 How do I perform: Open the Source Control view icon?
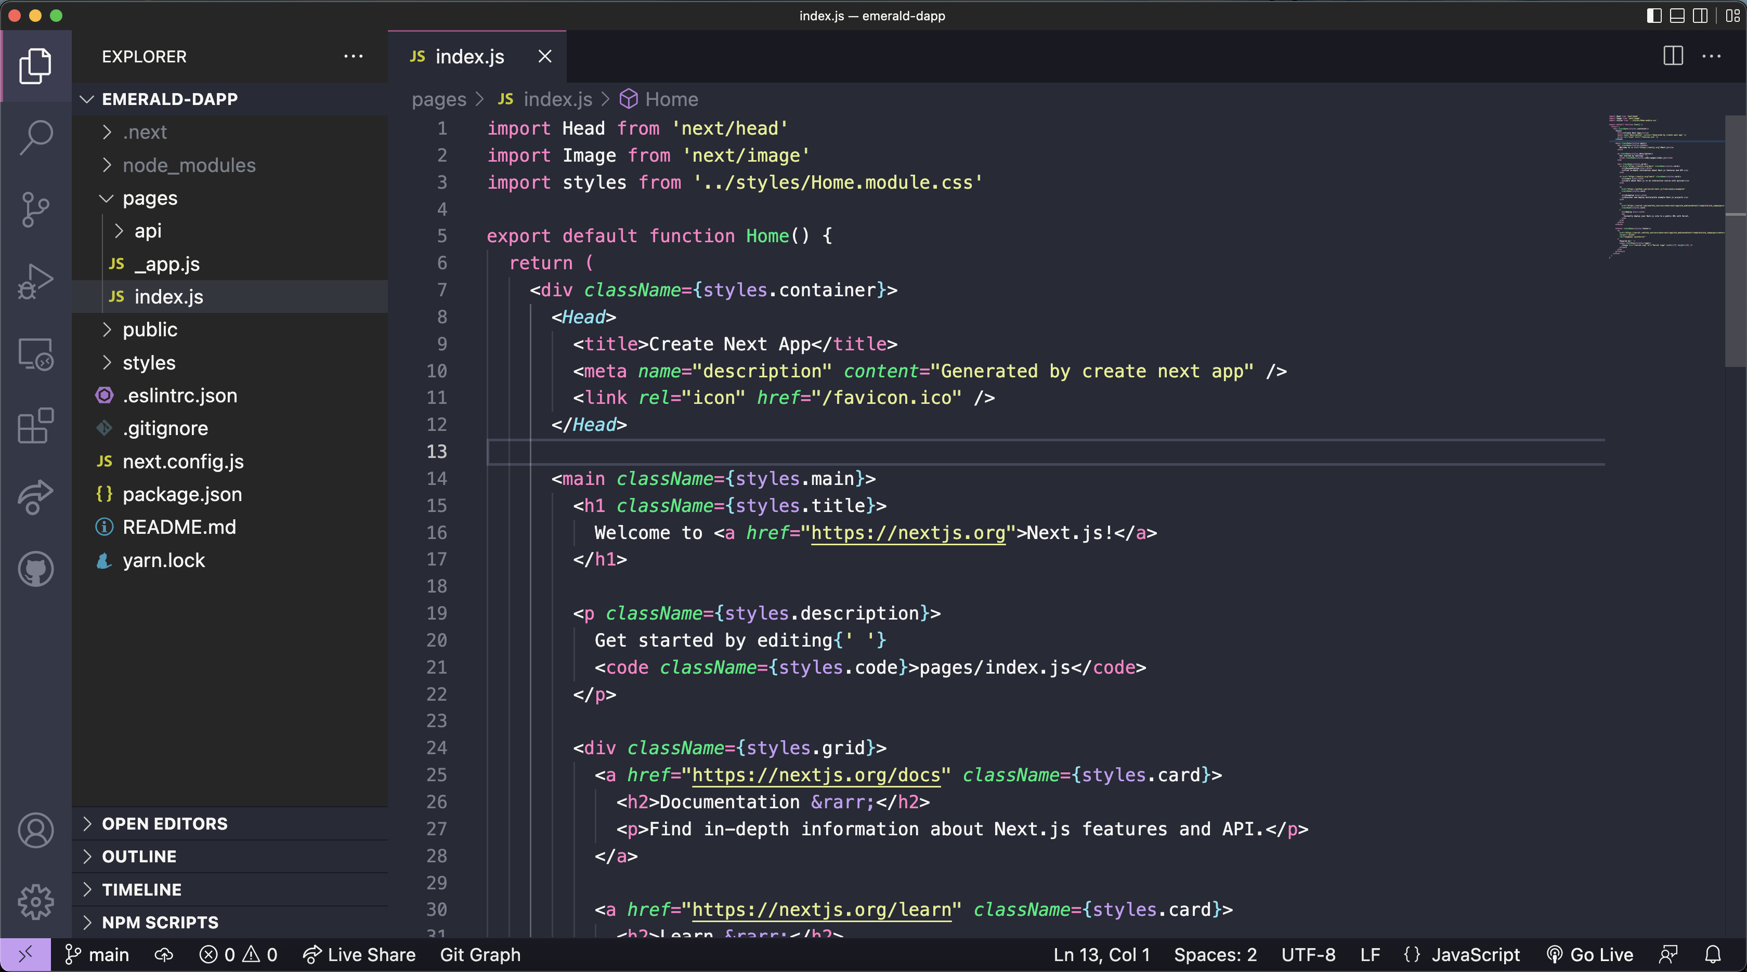35,209
